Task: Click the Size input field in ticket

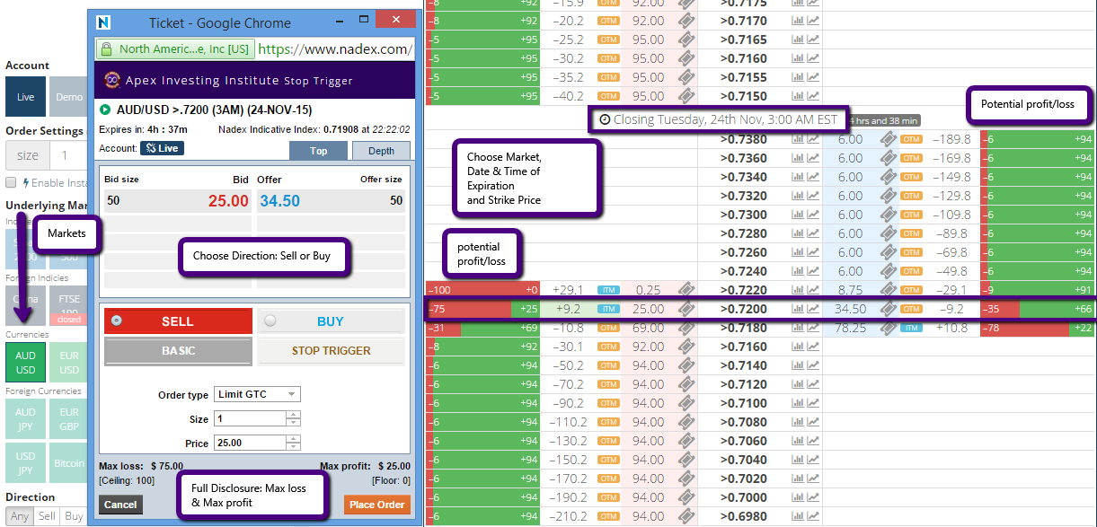Action: click(x=250, y=419)
